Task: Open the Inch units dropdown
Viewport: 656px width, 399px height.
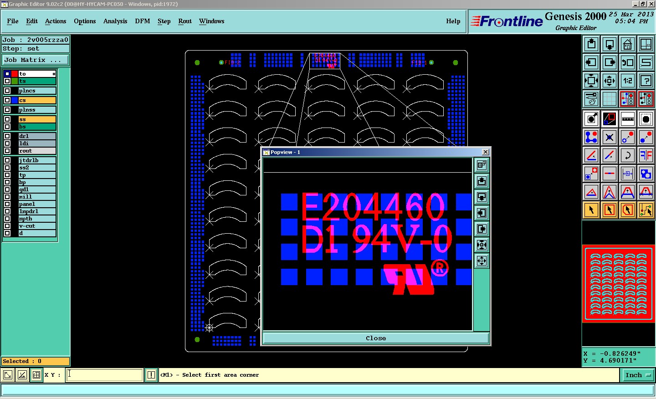Action: click(x=638, y=375)
